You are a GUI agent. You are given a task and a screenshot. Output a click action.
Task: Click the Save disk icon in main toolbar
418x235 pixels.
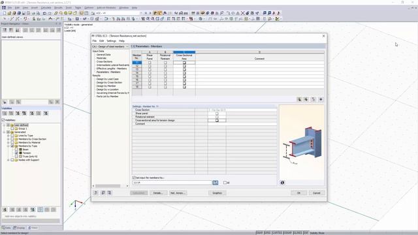(24, 13)
